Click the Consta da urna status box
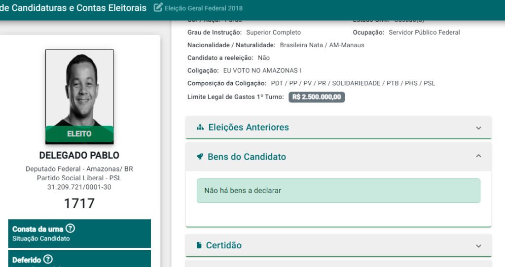 (79, 234)
